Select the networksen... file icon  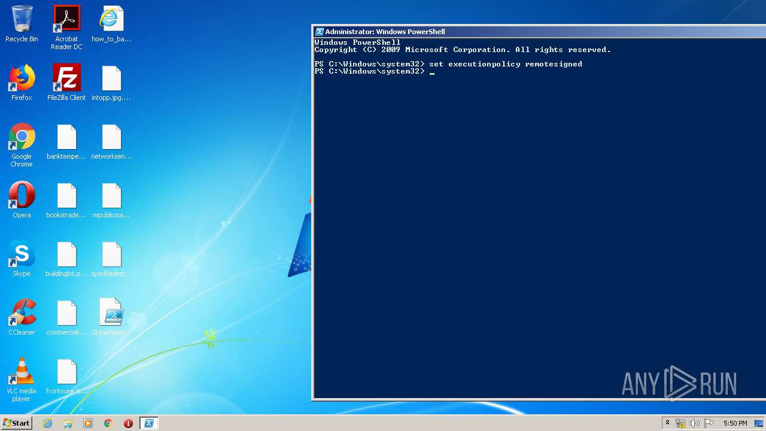(x=111, y=141)
